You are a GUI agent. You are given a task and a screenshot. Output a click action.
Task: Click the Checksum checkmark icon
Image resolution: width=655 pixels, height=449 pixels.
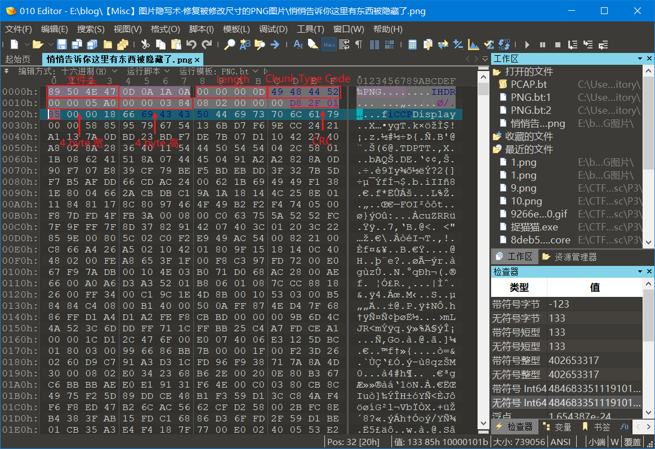489,45
